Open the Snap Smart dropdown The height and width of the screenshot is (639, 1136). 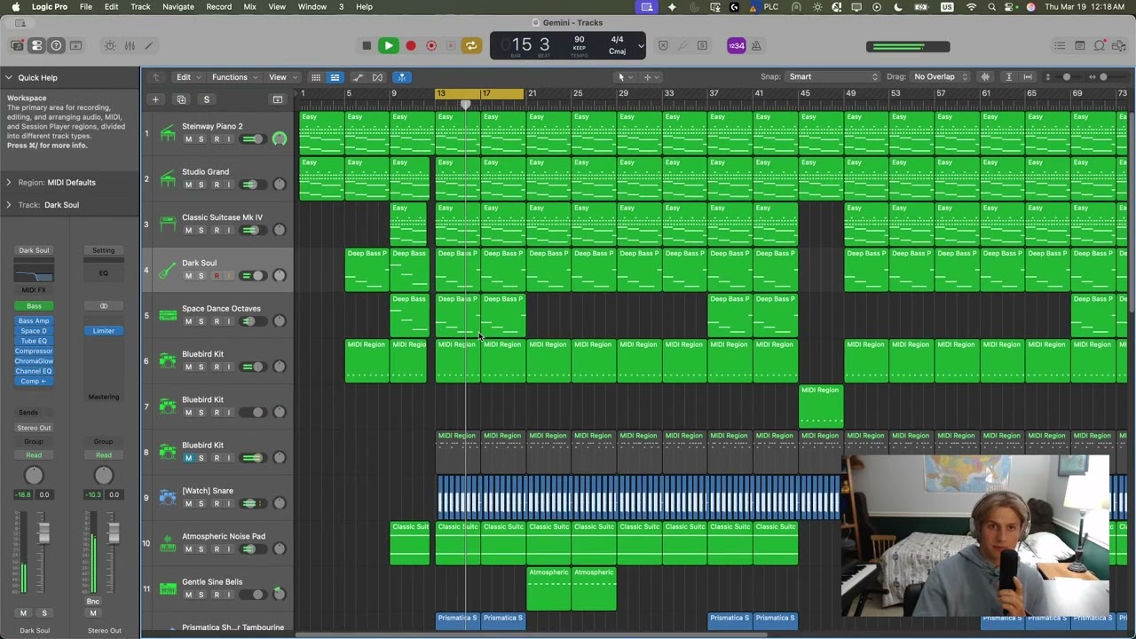pyautogui.click(x=833, y=77)
